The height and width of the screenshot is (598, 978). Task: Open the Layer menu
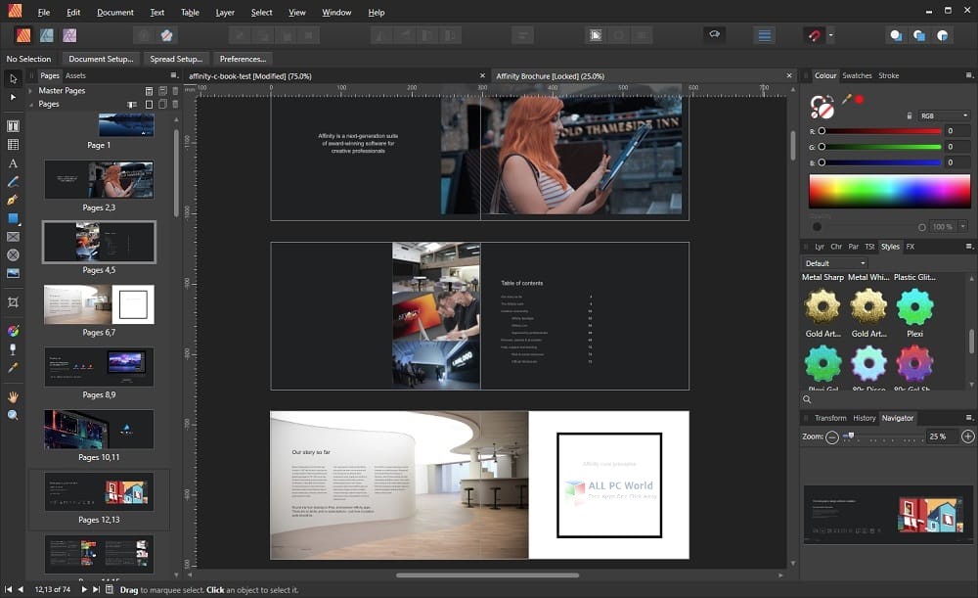pyautogui.click(x=225, y=12)
